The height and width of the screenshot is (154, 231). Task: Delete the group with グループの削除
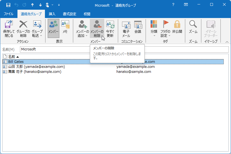[23, 29]
